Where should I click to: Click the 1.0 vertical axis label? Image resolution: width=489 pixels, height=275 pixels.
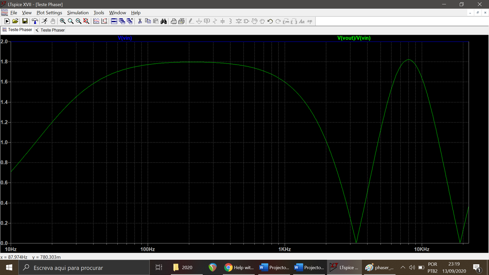point(5,142)
